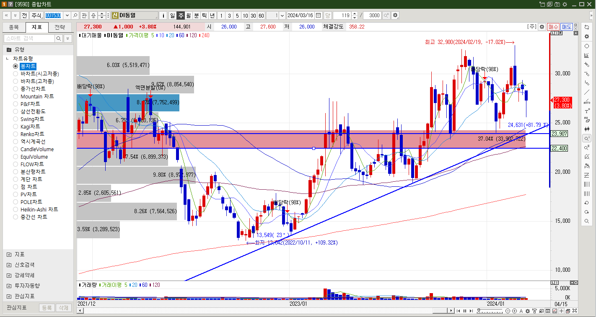Select the 삼선전환도 radio option

click(29, 111)
